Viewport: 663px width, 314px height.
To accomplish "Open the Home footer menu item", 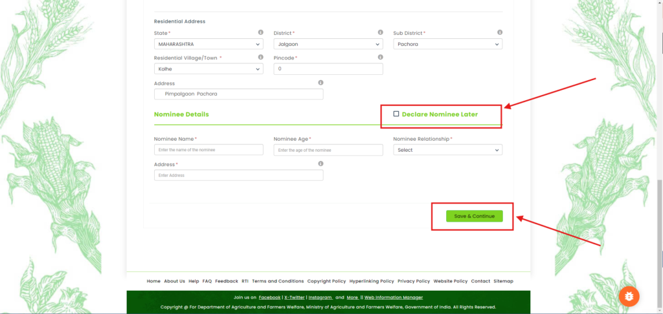I will (153, 281).
